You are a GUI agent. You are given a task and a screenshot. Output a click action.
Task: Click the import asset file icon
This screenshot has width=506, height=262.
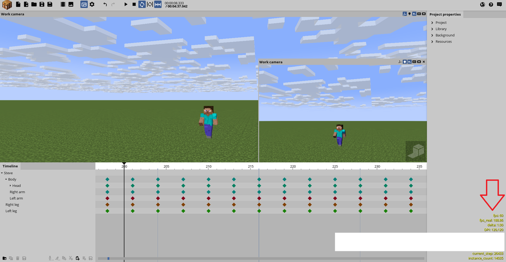tap(26, 4)
